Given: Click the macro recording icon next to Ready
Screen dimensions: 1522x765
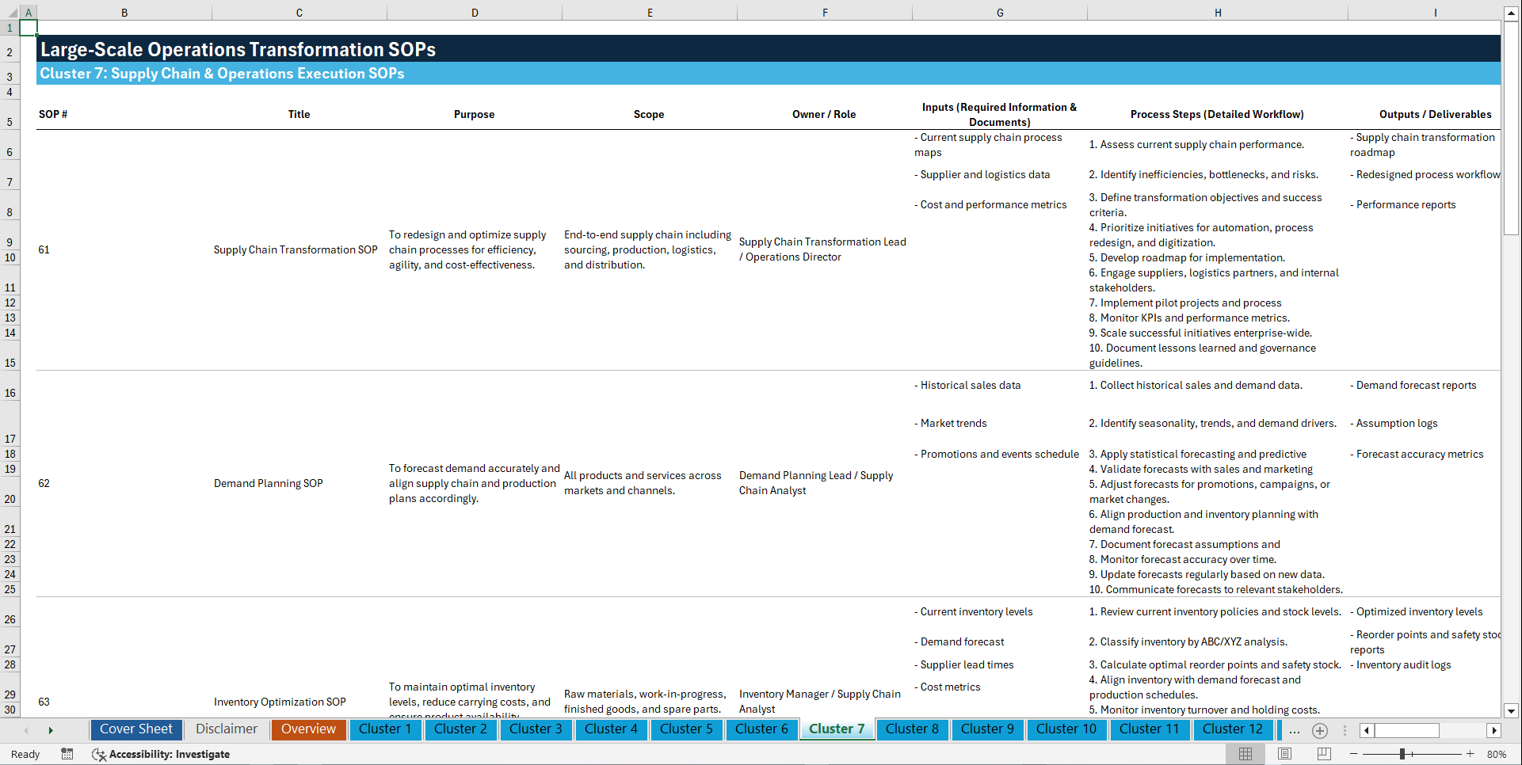Looking at the screenshot, I should click(x=67, y=754).
